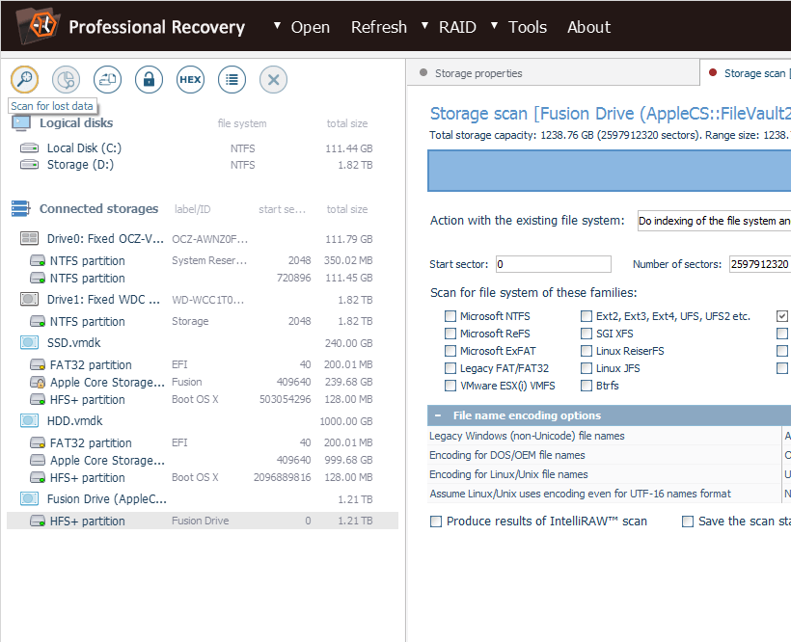Enable the Microsoft ReFS checkbox
791x642 pixels.
[x=450, y=334]
